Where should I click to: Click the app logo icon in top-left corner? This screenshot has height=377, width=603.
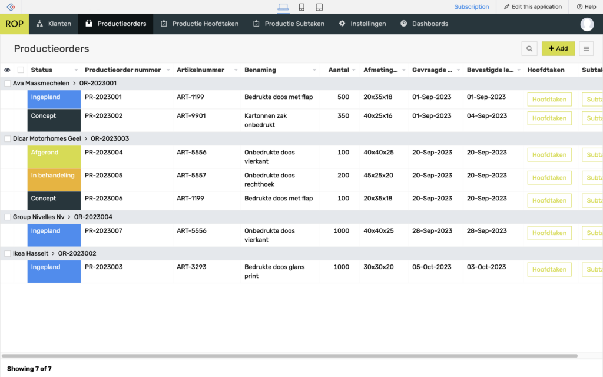tap(11, 7)
